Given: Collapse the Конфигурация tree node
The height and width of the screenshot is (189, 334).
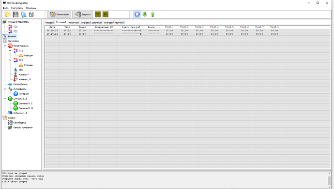Looking at the screenshot, I should pos(5,46).
